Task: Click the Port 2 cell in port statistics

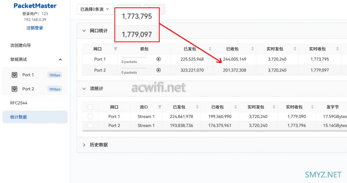Action: pyautogui.click(x=100, y=70)
